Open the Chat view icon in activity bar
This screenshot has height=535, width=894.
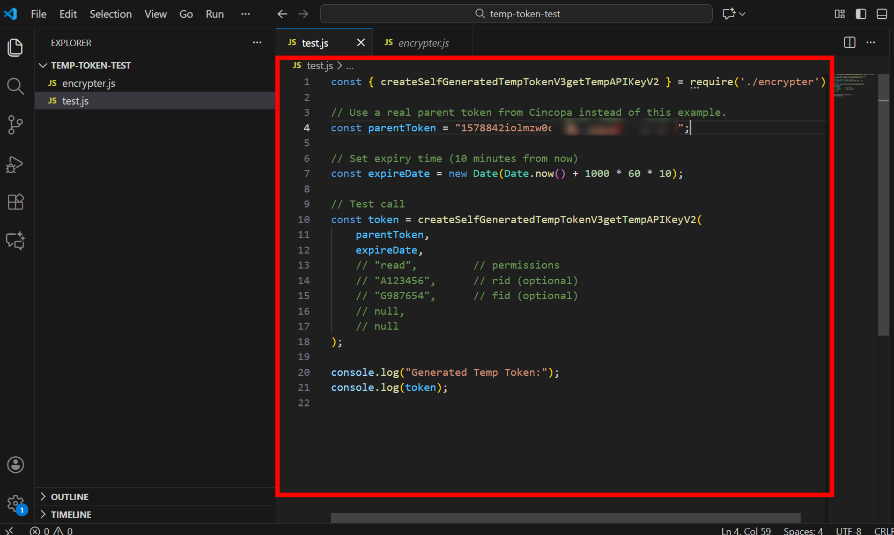click(15, 241)
